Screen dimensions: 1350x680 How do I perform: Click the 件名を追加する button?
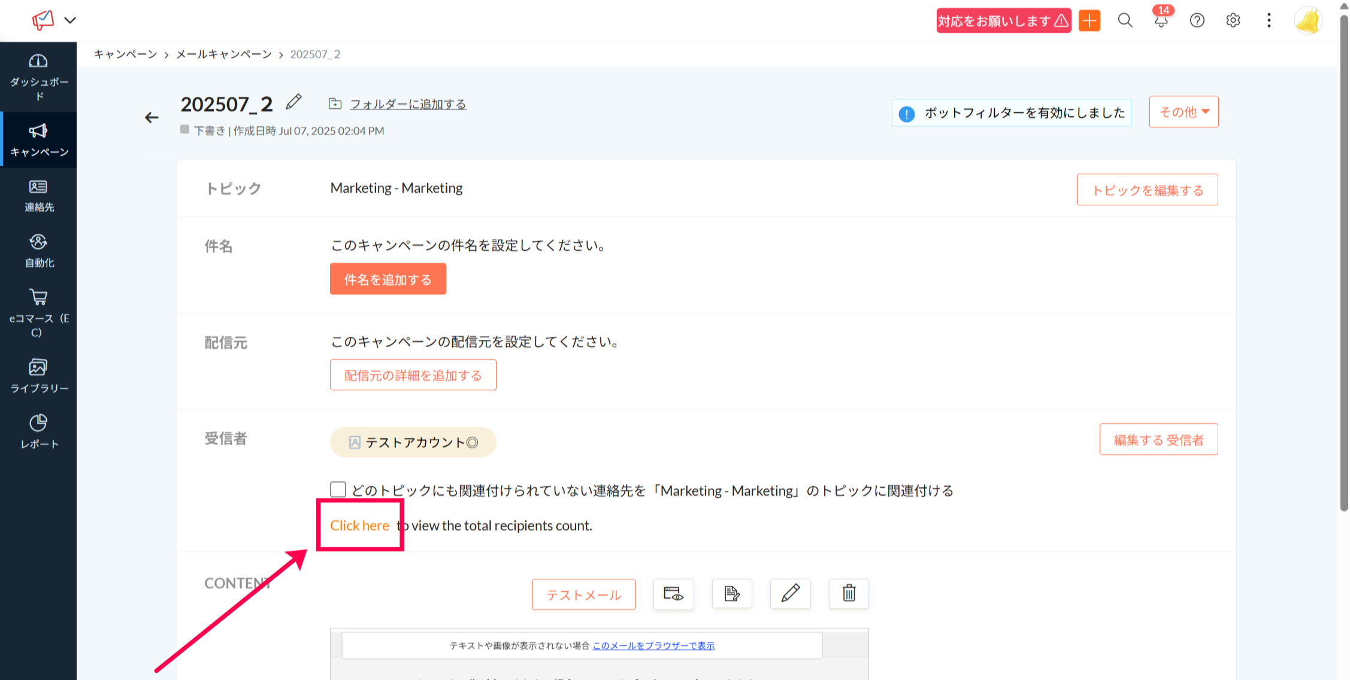(x=388, y=279)
